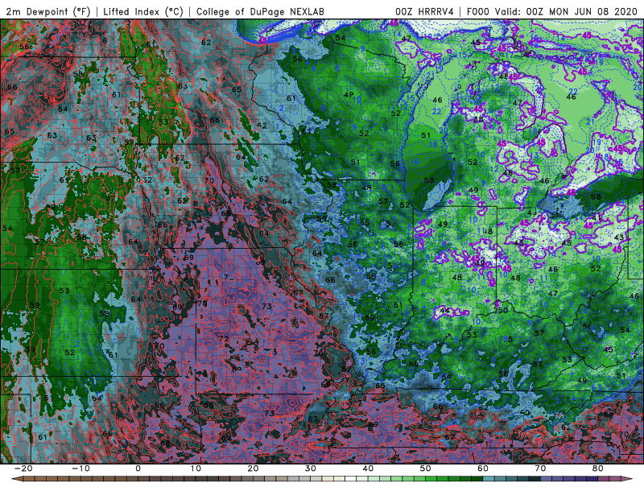644x483 pixels.
Task: Click the 72 dewpoint value on the map
Action: pos(224,338)
